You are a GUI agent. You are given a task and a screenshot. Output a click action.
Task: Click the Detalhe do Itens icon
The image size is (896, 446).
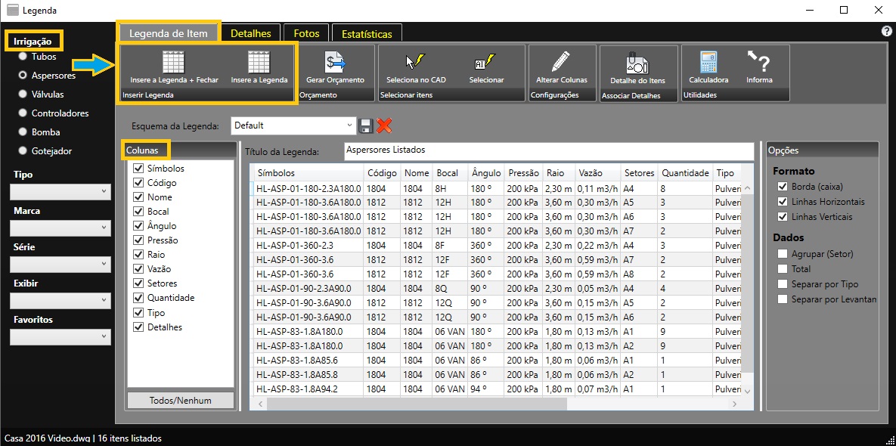click(x=637, y=63)
